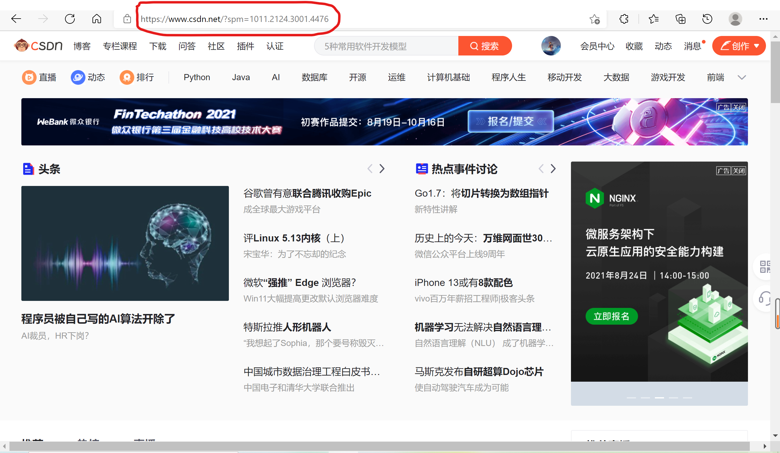Select the third NGINX ad carousel indicator

pyautogui.click(x=659, y=398)
